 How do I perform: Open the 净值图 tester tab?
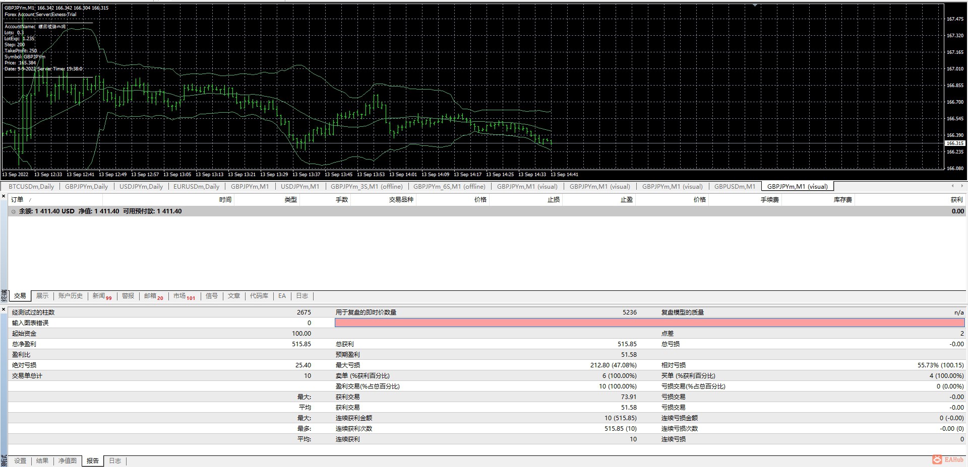click(x=68, y=460)
